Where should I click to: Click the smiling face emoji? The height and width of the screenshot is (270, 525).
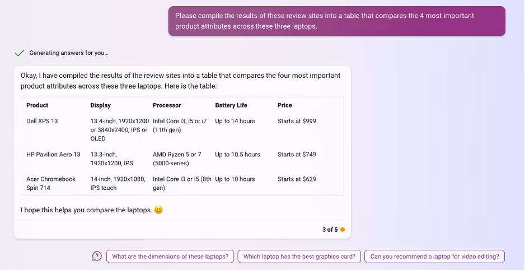point(158,210)
